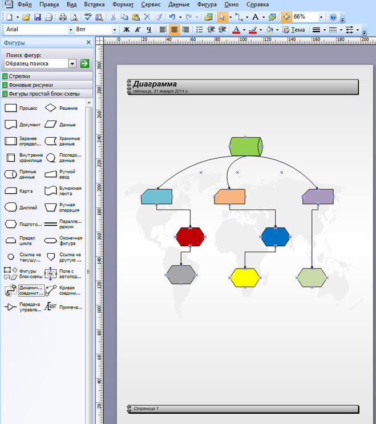
Task: Click the red hexagon shape in diagram
Action: pos(190,236)
